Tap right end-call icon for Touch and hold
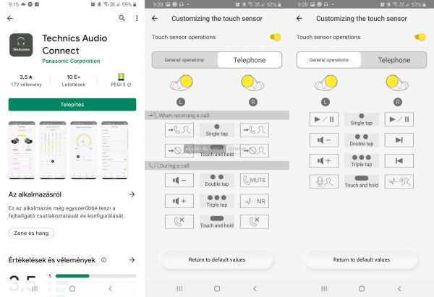434x297 pixels. coord(255,222)
